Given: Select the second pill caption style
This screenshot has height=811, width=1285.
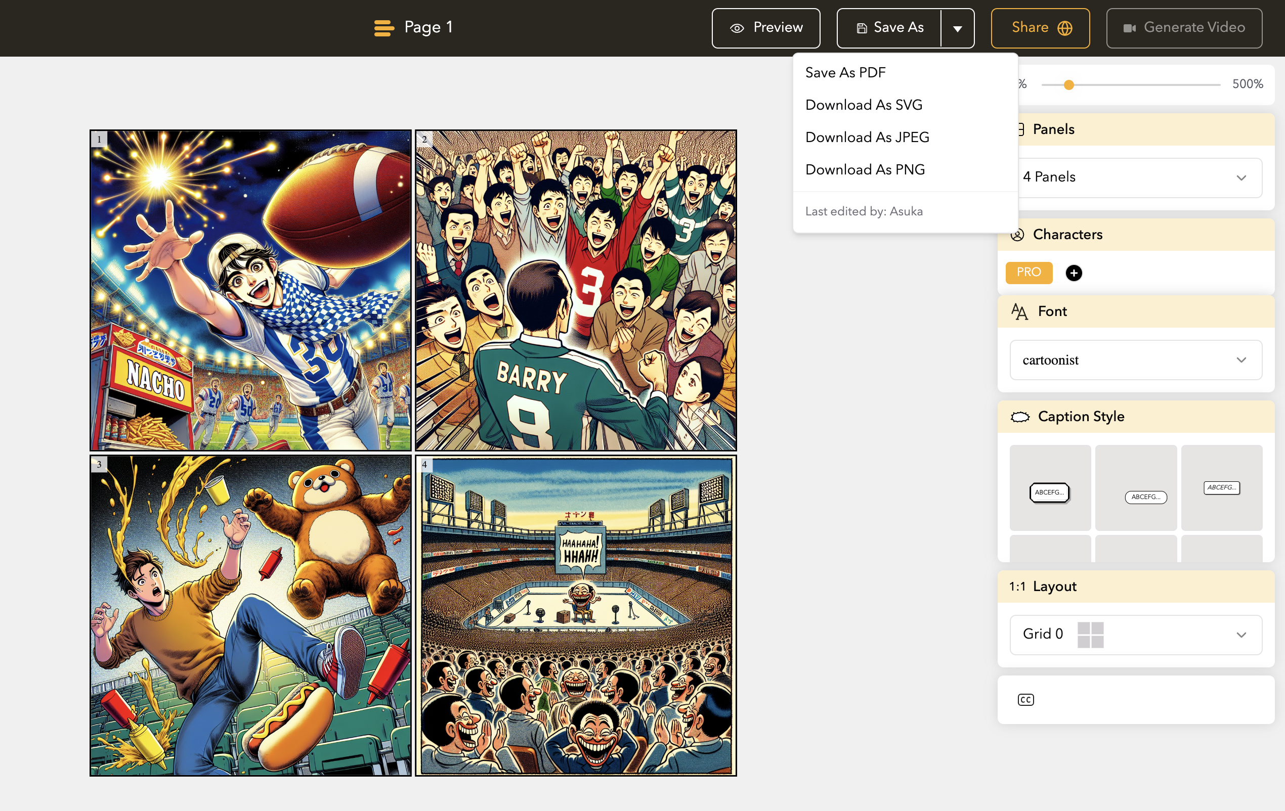Looking at the screenshot, I should (x=1145, y=497).
